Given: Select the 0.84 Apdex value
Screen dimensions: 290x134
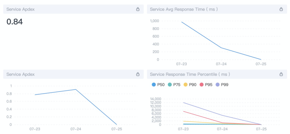Looking at the screenshot, I should tap(15, 22).
